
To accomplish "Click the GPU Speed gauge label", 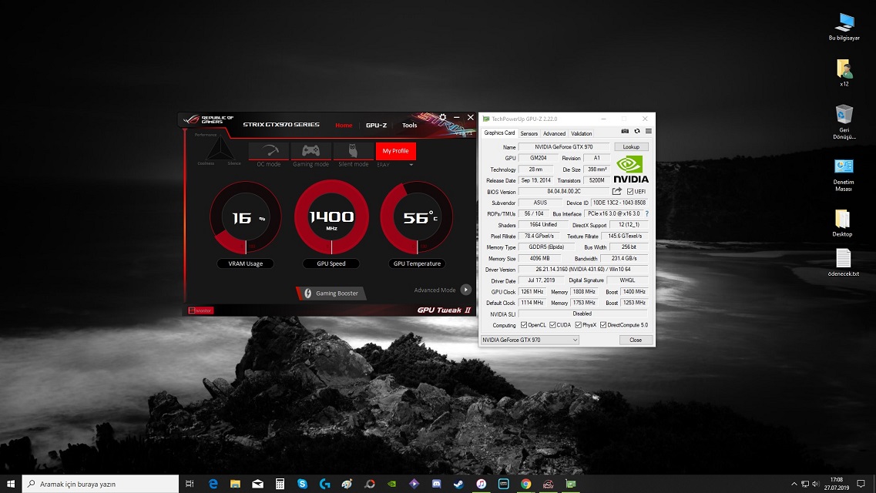I will pyautogui.click(x=331, y=263).
